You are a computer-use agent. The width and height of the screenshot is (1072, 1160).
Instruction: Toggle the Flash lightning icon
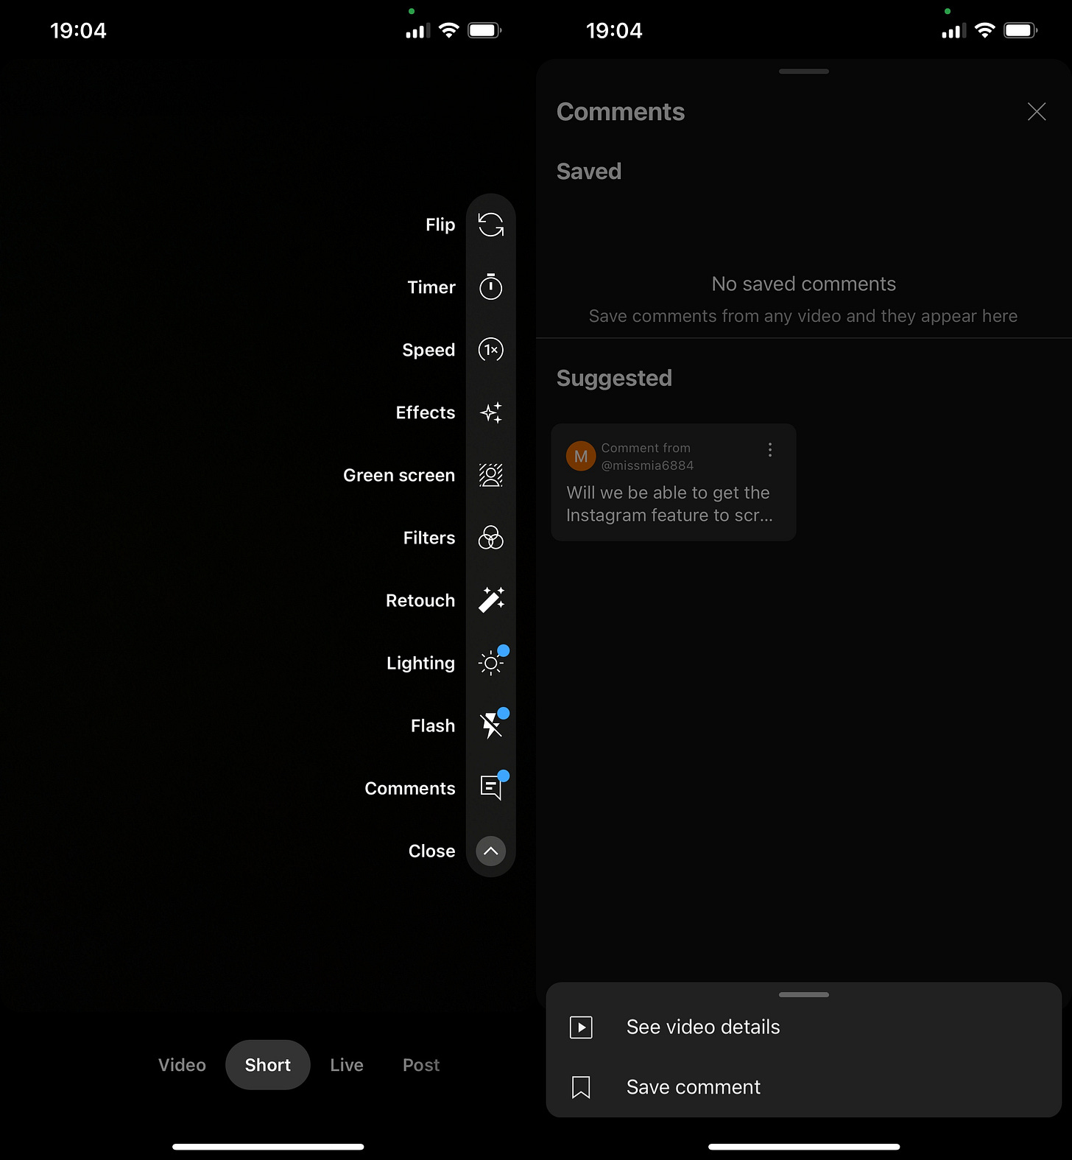click(491, 725)
